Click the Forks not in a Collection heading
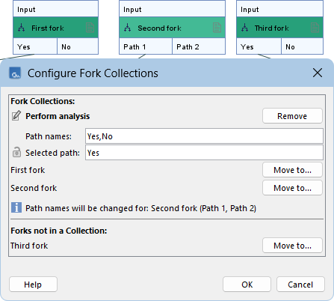The width and height of the screenshot is (334, 301). tap(59, 231)
